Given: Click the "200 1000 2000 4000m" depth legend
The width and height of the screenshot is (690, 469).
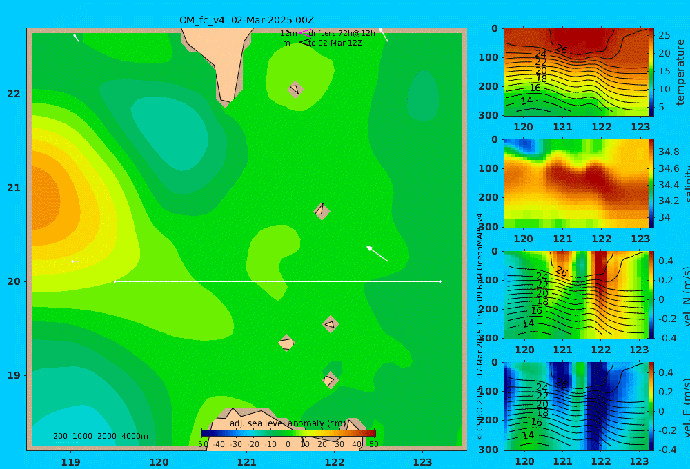Looking at the screenshot, I should pos(100,436).
